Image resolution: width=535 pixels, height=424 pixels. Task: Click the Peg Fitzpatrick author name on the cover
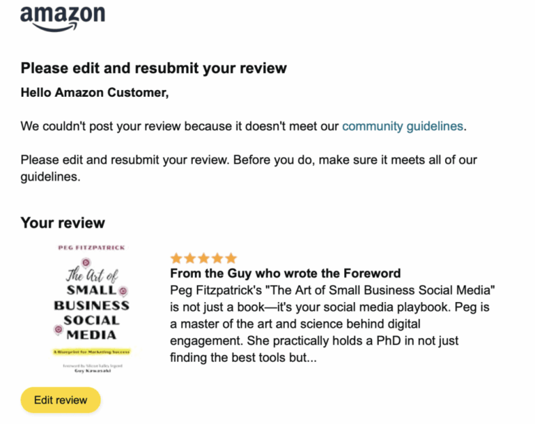point(91,248)
